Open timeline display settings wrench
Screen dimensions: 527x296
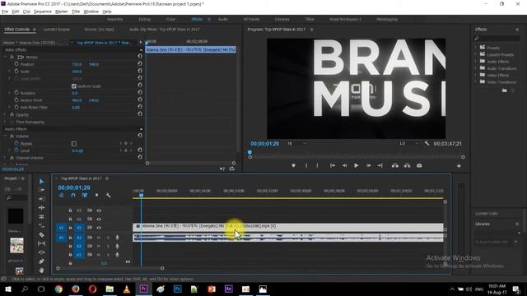[108, 195]
